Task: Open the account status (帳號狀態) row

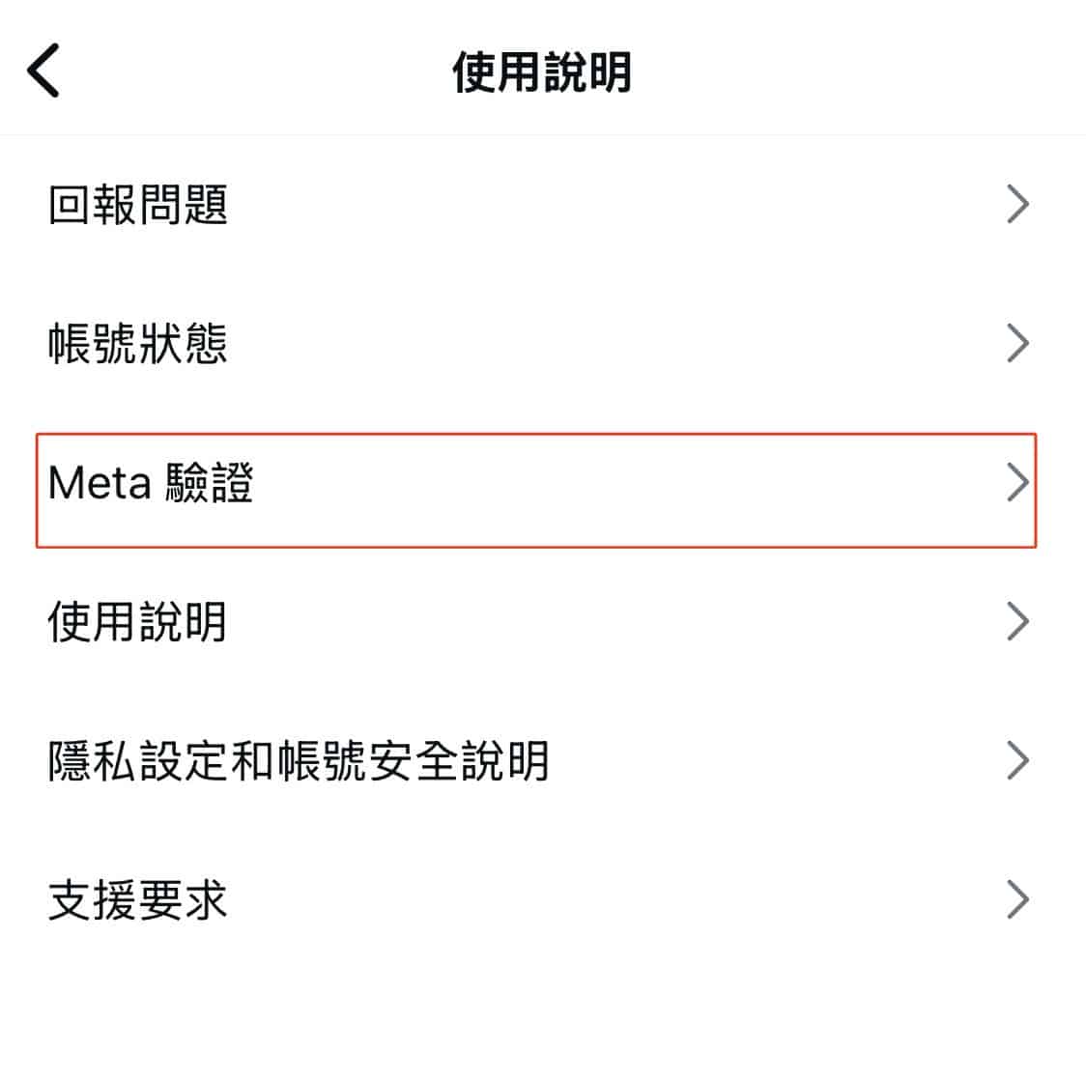Action: 543,343
